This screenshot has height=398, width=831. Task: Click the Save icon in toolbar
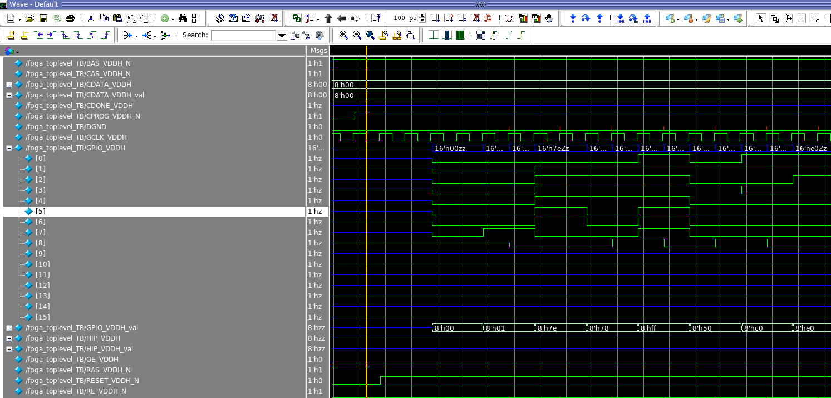[x=43, y=18]
